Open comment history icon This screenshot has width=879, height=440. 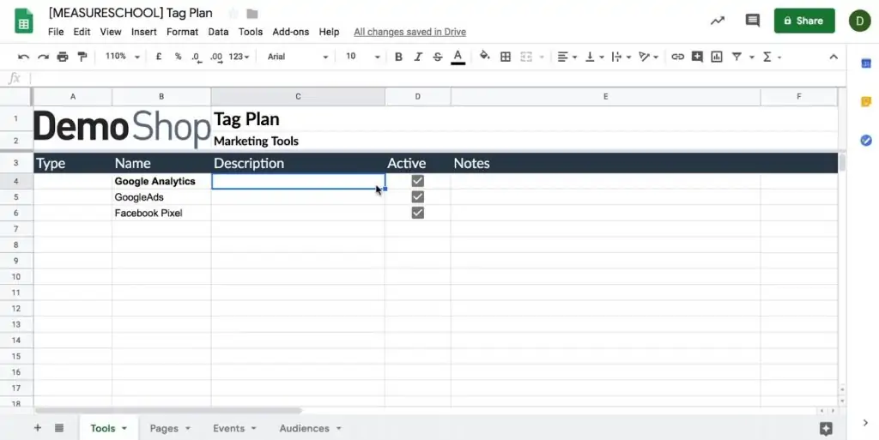point(752,21)
